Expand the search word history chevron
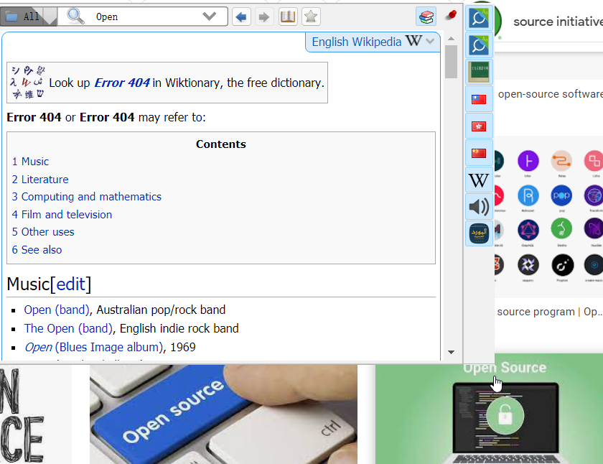Screen dimensions: 603x464 (x=209, y=16)
